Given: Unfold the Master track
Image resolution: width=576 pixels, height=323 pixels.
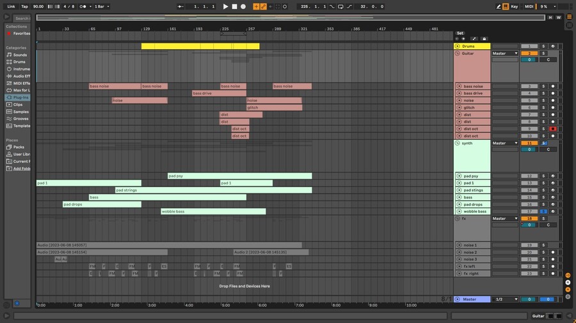Looking at the screenshot, I should (x=458, y=299).
